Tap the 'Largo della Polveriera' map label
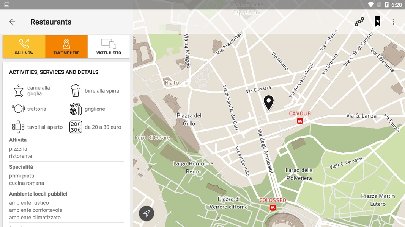Screen dimensions: 405x227 tap(299, 174)
